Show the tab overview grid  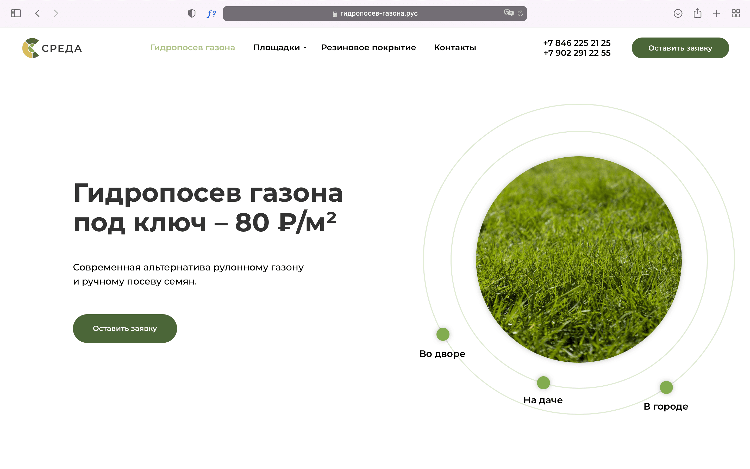(x=736, y=13)
